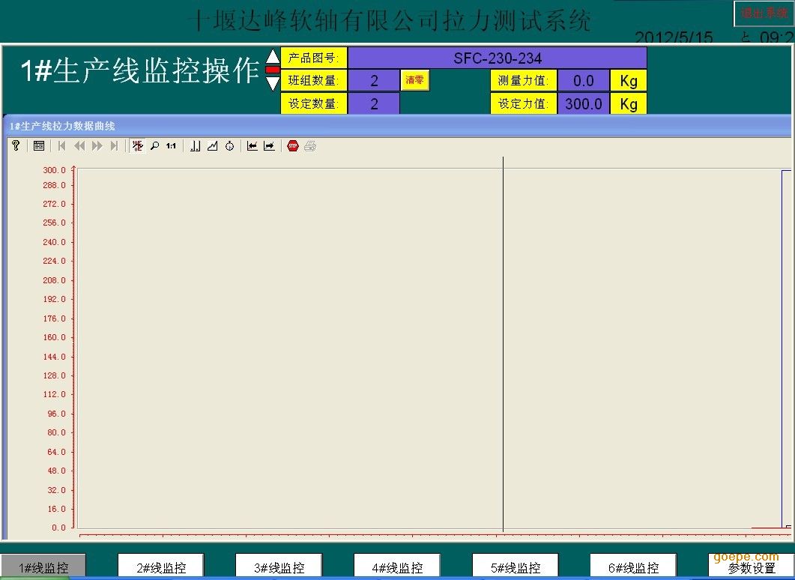
Task: Click the chart title 1#生产线拉力数据曲线
Action: click(x=62, y=126)
